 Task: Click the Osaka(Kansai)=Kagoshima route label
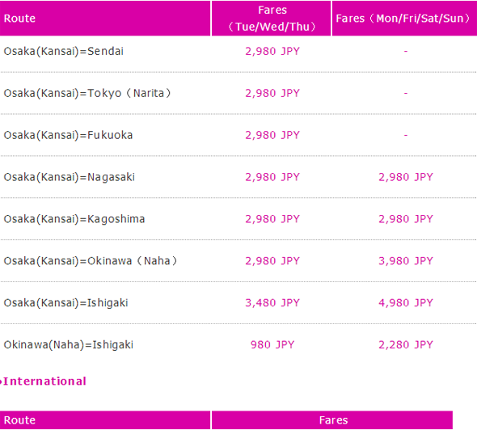pos(74,219)
